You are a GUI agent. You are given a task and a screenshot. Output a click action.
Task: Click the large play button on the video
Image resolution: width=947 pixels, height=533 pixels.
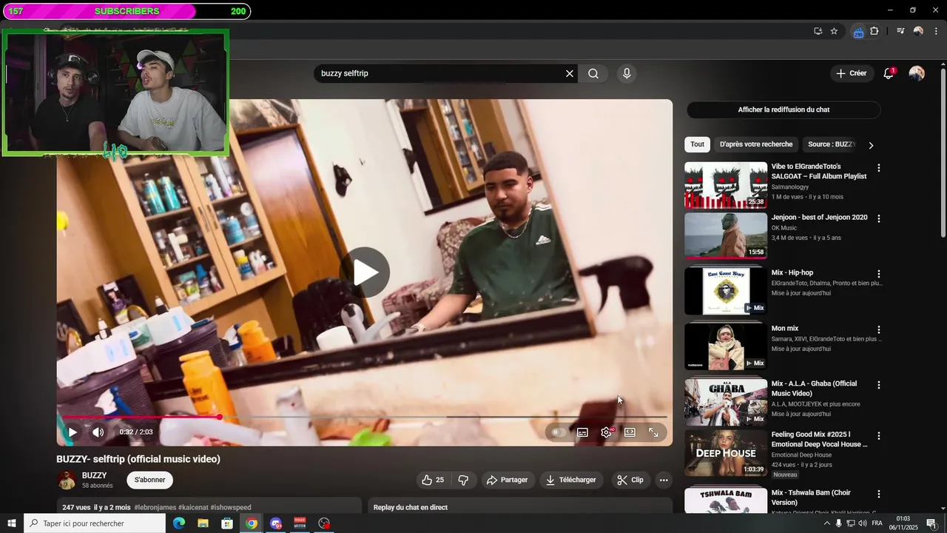click(365, 272)
